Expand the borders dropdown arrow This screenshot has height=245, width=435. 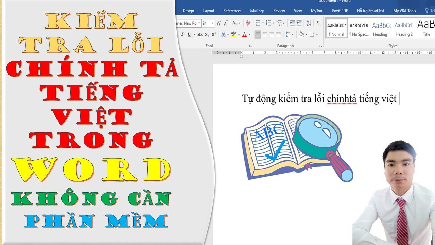(x=317, y=34)
